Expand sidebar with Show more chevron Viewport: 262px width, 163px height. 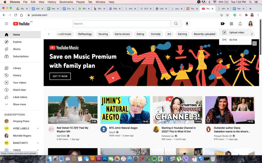point(19,104)
